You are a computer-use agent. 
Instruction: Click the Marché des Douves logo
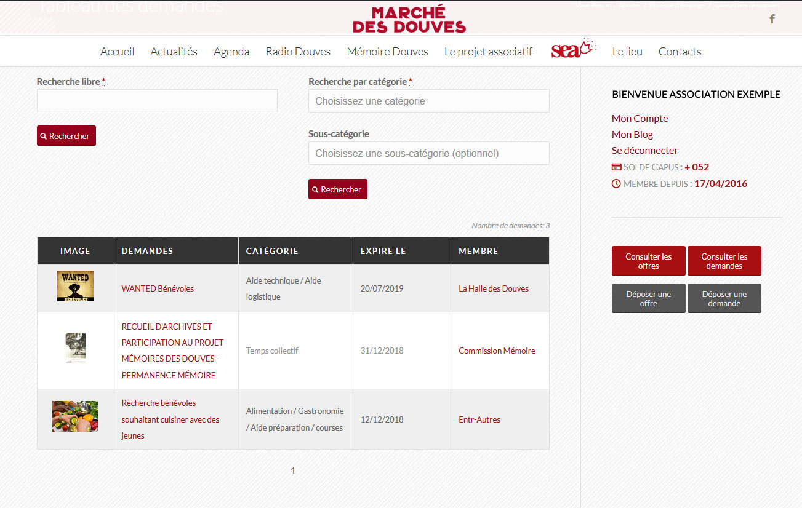pyautogui.click(x=409, y=19)
